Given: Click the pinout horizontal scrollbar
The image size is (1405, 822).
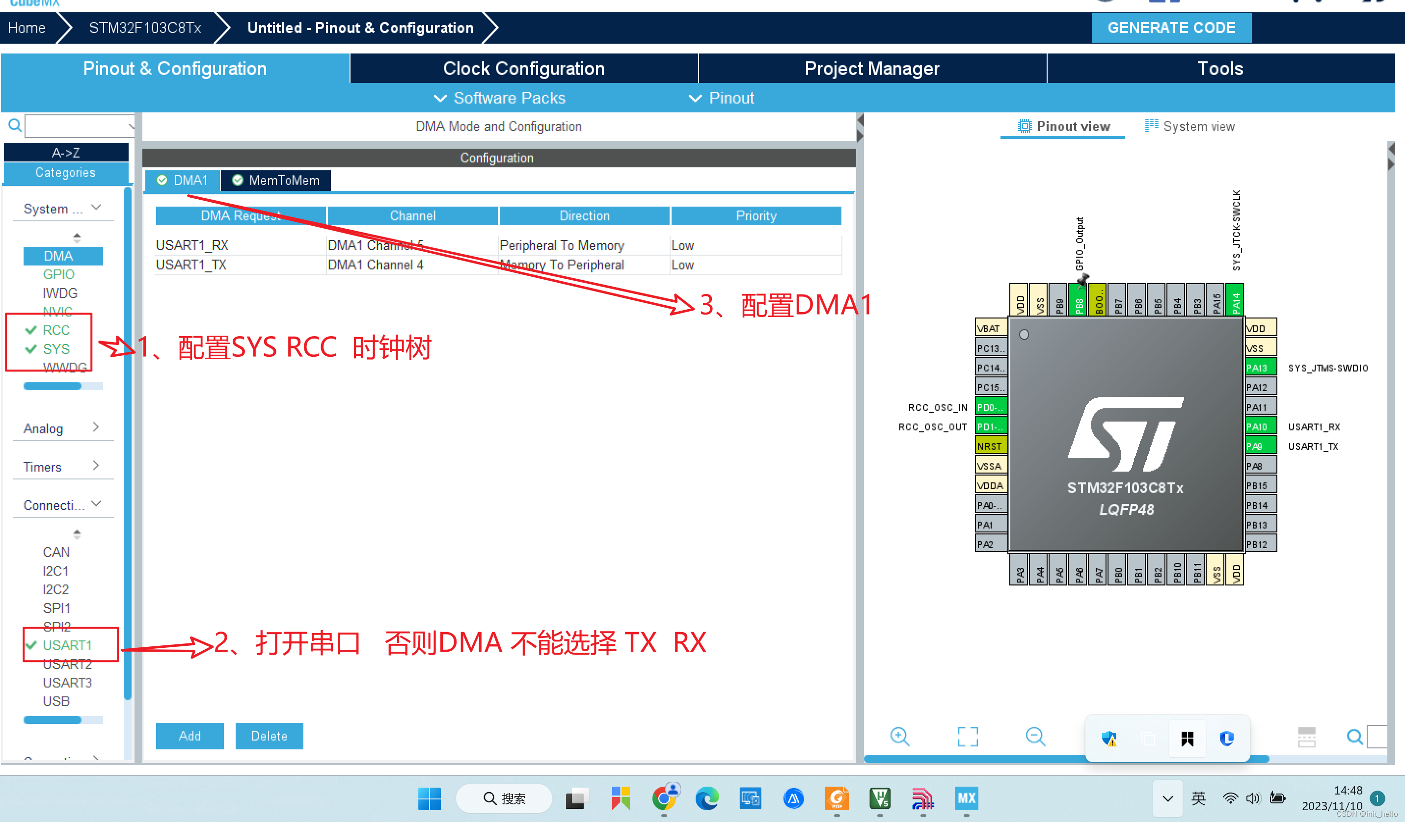Looking at the screenshot, I should (976, 759).
